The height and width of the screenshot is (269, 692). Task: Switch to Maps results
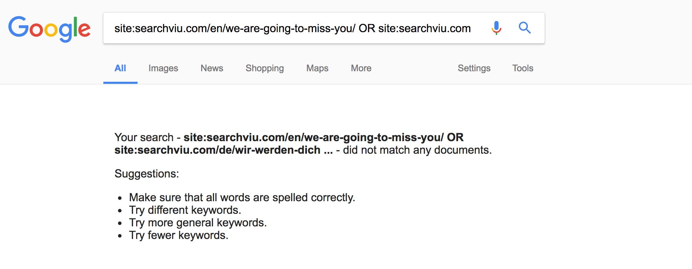pos(317,68)
